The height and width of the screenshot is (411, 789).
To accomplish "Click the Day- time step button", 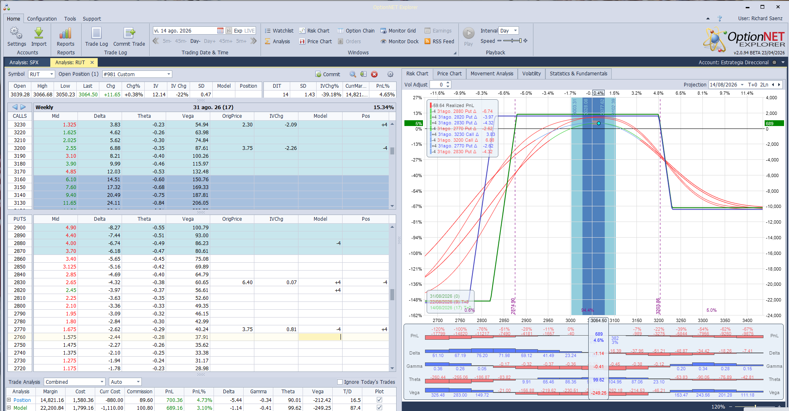I will click(195, 41).
